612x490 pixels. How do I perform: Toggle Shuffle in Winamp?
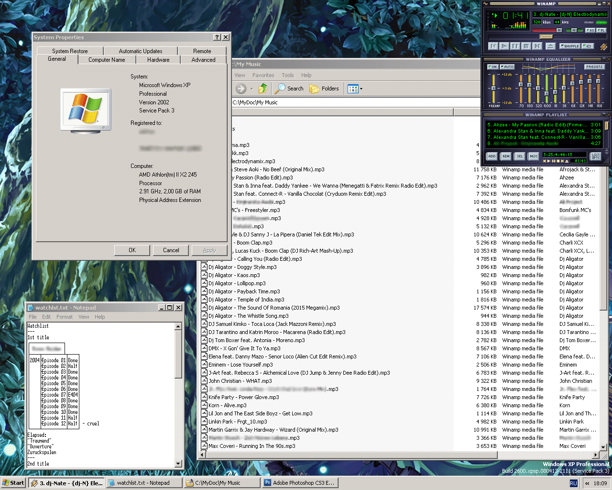[570, 46]
